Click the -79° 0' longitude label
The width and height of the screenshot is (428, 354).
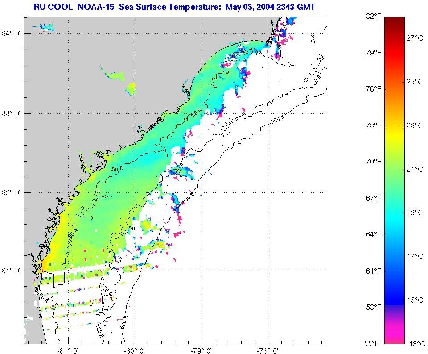202,350
